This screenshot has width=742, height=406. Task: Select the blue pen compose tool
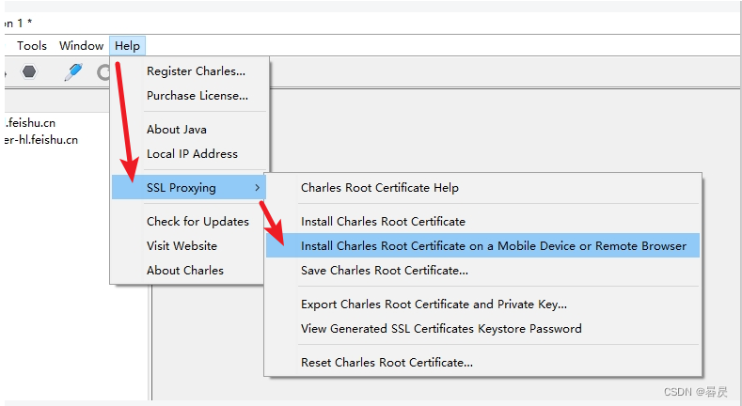(73, 71)
